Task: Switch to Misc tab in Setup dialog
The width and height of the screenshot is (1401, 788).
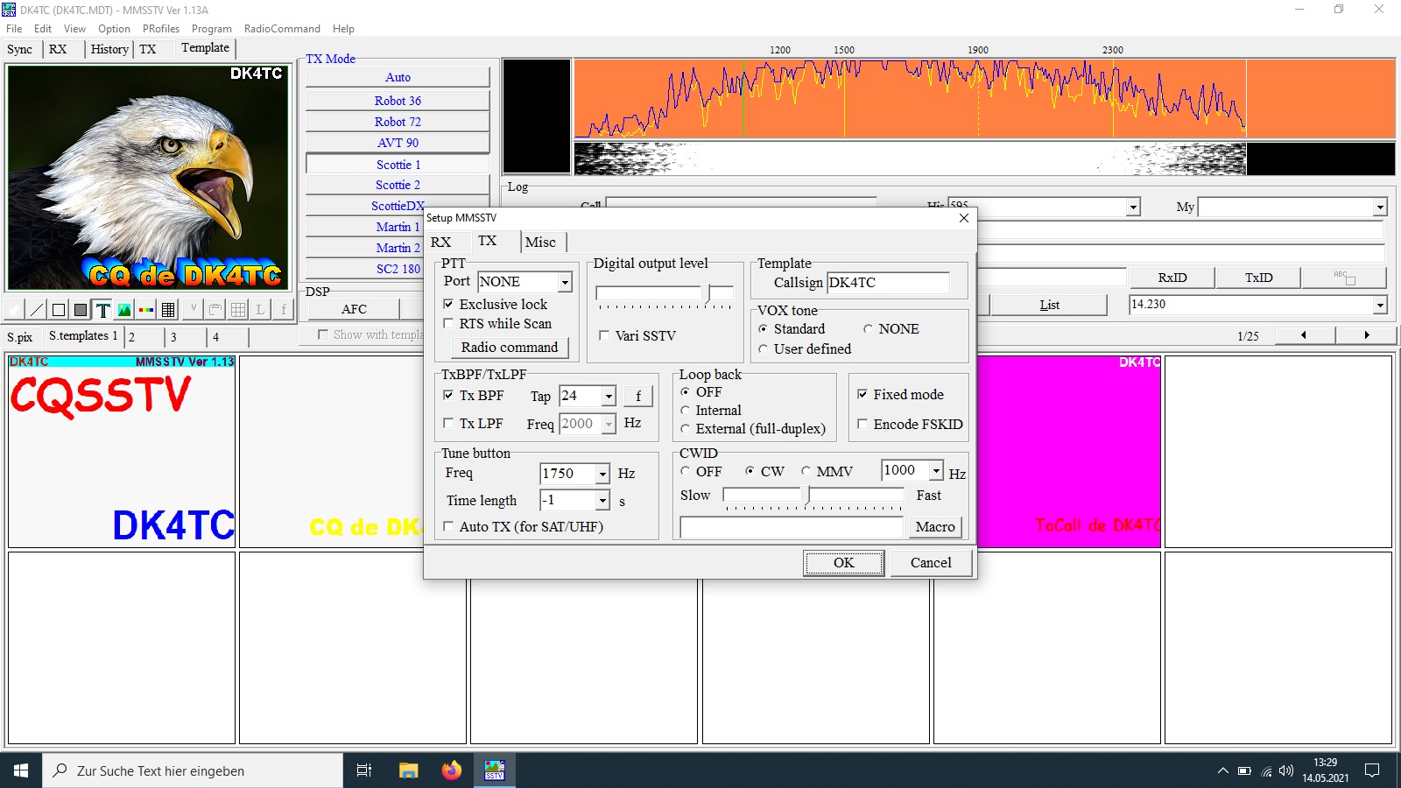Action: 540,243
